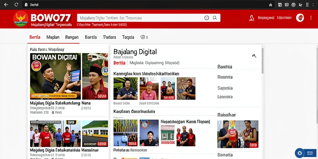Open the Balasiikan sidebar image of two men

(x=238, y=134)
